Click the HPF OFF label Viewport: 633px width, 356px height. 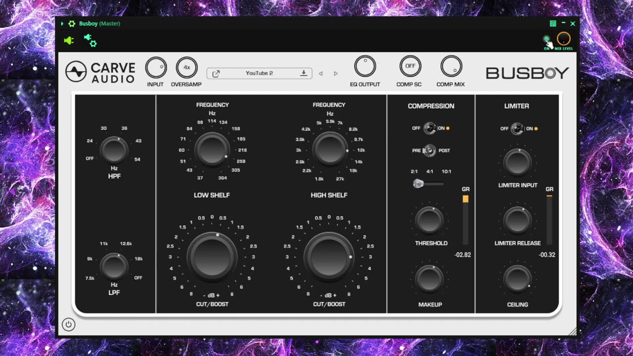point(90,159)
